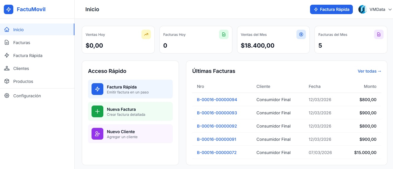Open the Nuevo Cliente quick access card
Image resolution: width=393 pixels, height=169 pixels.
[x=130, y=134]
